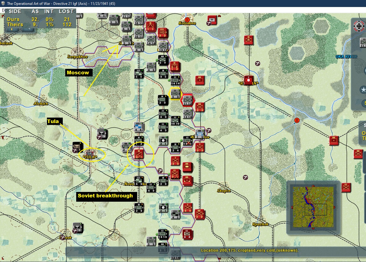This screenshot has height=262, width=366.
Task: Click the Serpukhov city label
Action: tap(77, 57)
